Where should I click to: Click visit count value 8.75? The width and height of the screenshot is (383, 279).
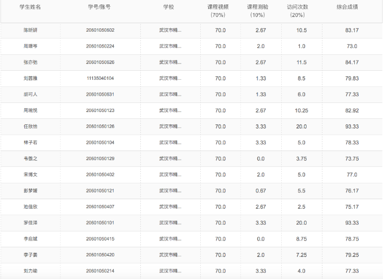[x=302, y=239]
